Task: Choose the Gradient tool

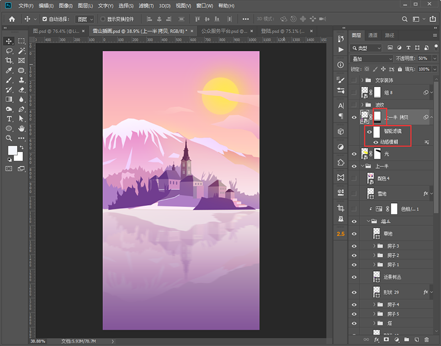Action: [9, 99]
